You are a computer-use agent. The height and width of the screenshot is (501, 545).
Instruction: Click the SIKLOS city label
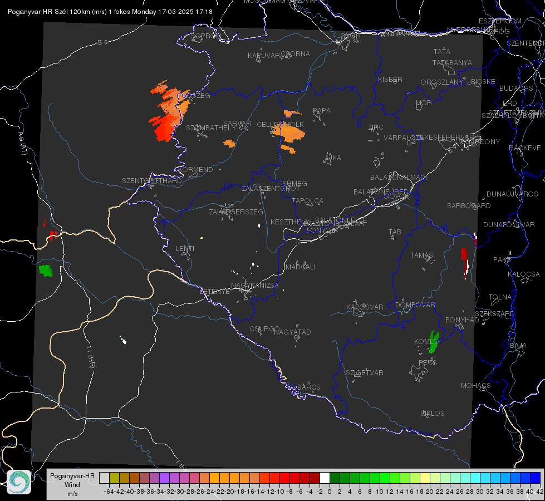pyautogui.click(x=433, y=414)
